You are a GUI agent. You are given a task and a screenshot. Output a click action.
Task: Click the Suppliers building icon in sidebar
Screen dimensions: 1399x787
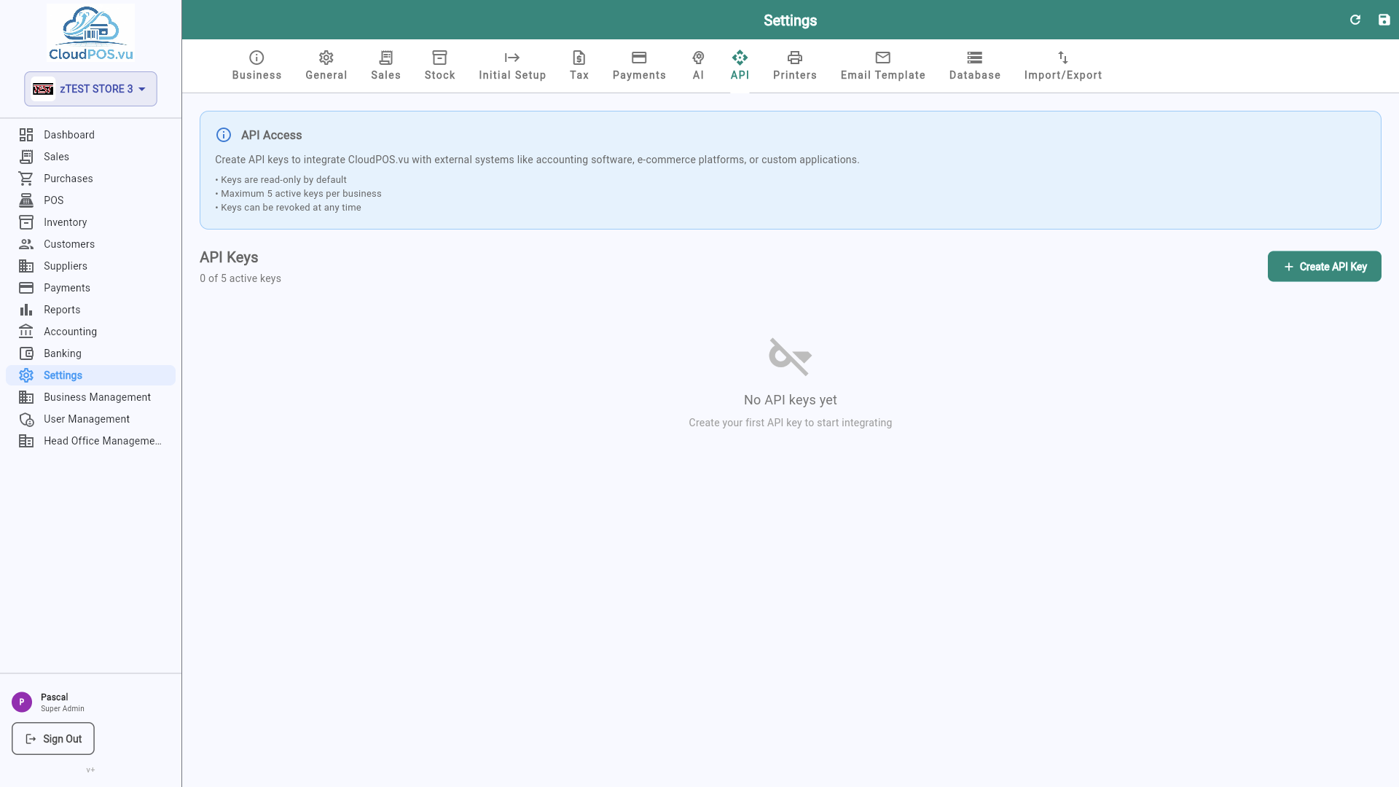click(x=26, y=266)
